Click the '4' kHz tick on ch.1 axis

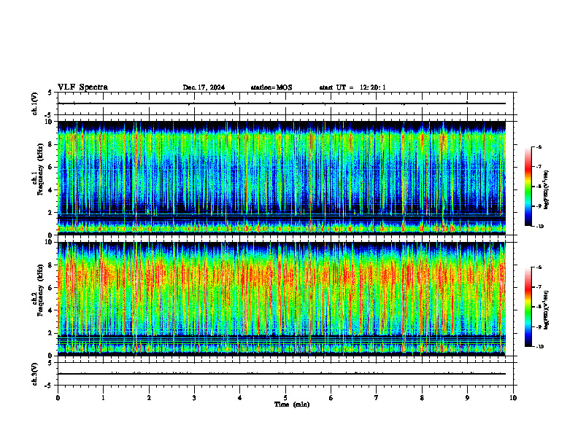coord(50,190)
